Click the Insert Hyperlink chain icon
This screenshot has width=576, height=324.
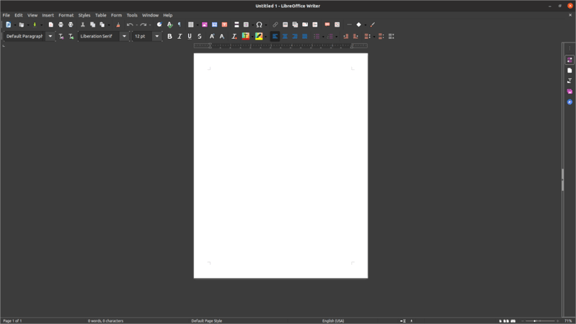click(x=275, y=24)
